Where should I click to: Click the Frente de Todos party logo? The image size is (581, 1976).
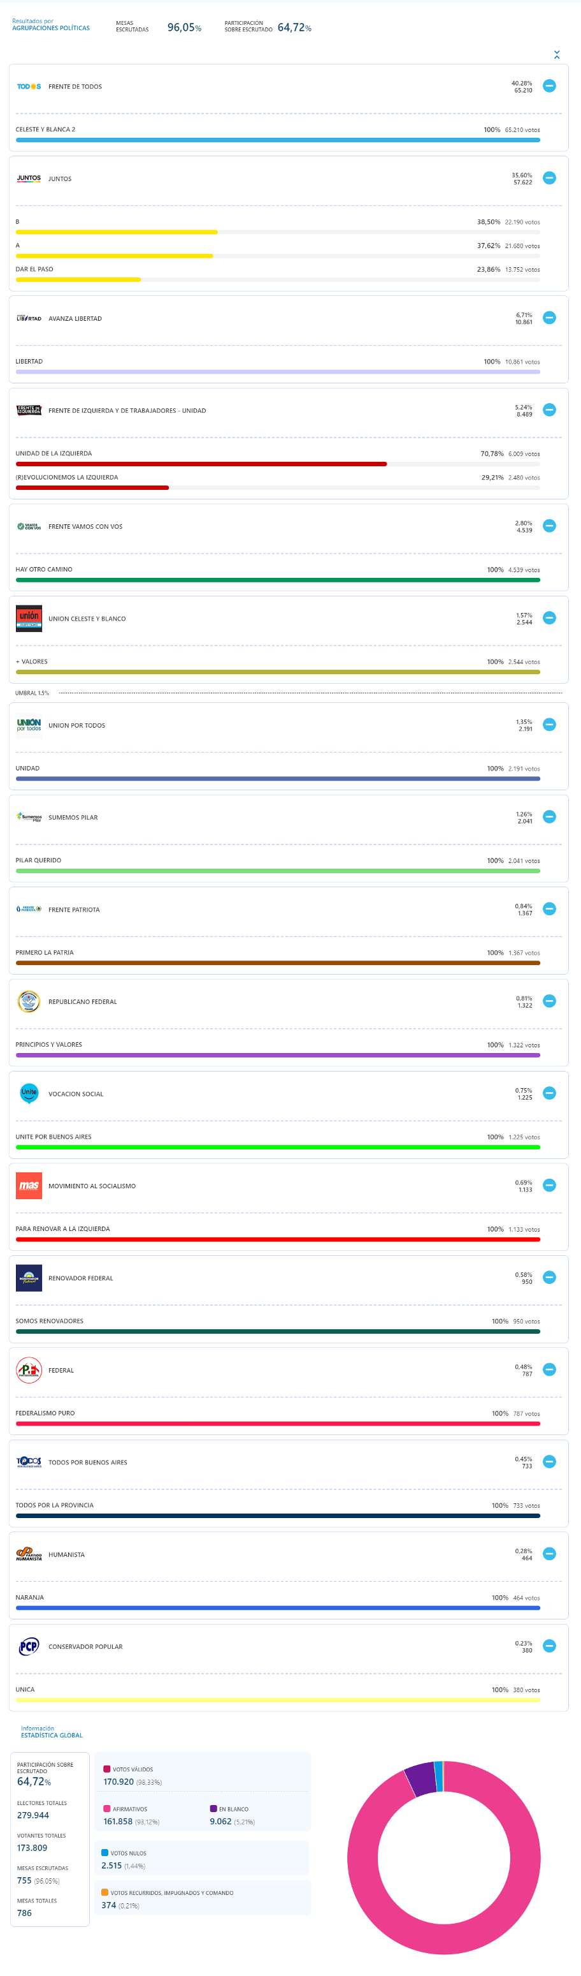(29, 87)
